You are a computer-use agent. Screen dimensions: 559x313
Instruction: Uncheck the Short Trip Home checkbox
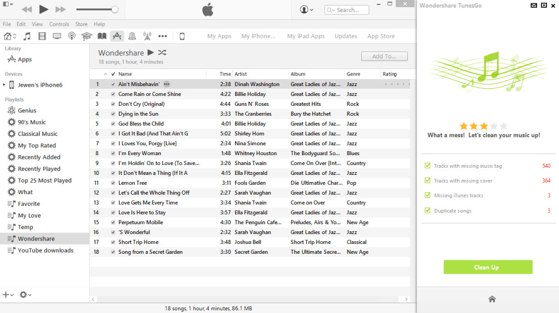pos(113,242)
